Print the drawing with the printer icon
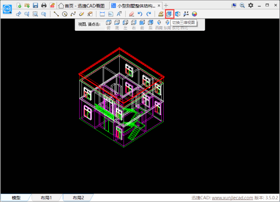Image resolution: width=280 pixels, height=202 pixels. click(x=44, y=5)
